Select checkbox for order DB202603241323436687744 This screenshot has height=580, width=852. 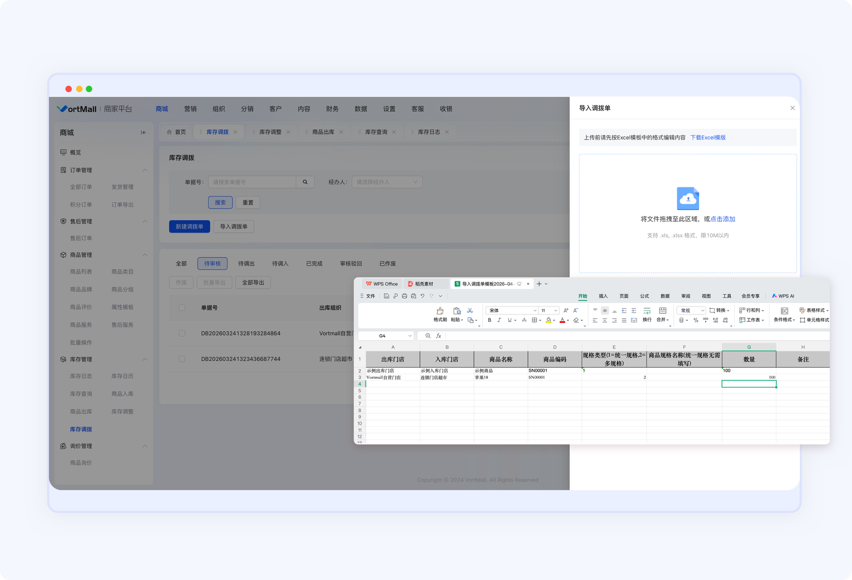click(x=182, y=359)
